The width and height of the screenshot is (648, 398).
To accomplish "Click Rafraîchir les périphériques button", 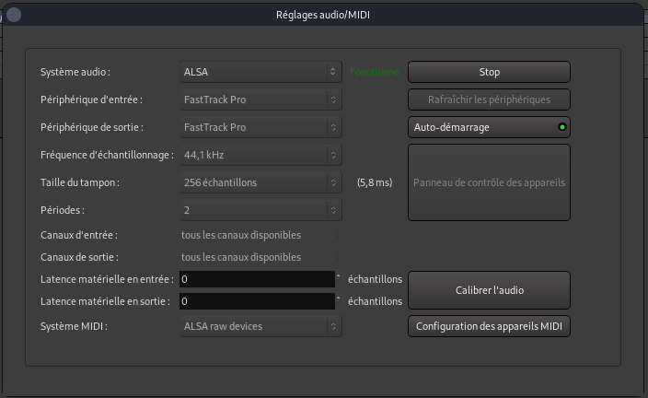I will coord(489,99).
